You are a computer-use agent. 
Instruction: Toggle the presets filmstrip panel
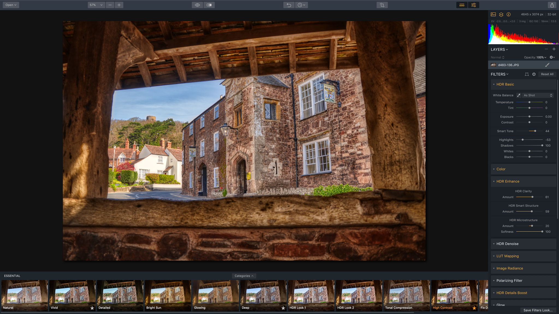pos(462,5)
